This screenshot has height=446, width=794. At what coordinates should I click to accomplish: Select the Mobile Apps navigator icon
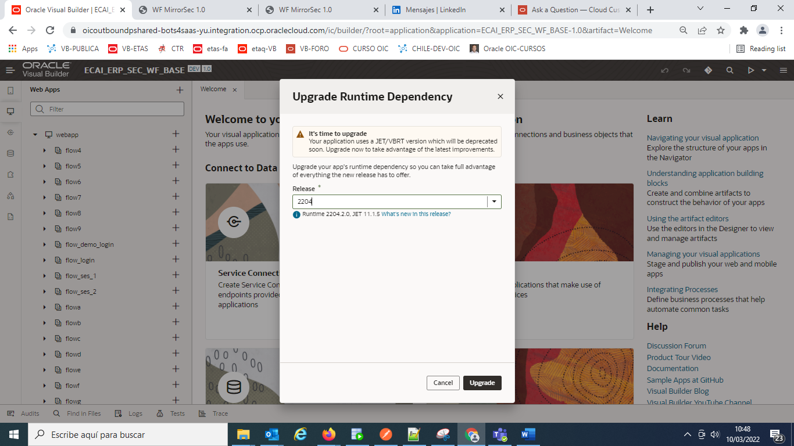pyautogui.click(x=10, y=91)
